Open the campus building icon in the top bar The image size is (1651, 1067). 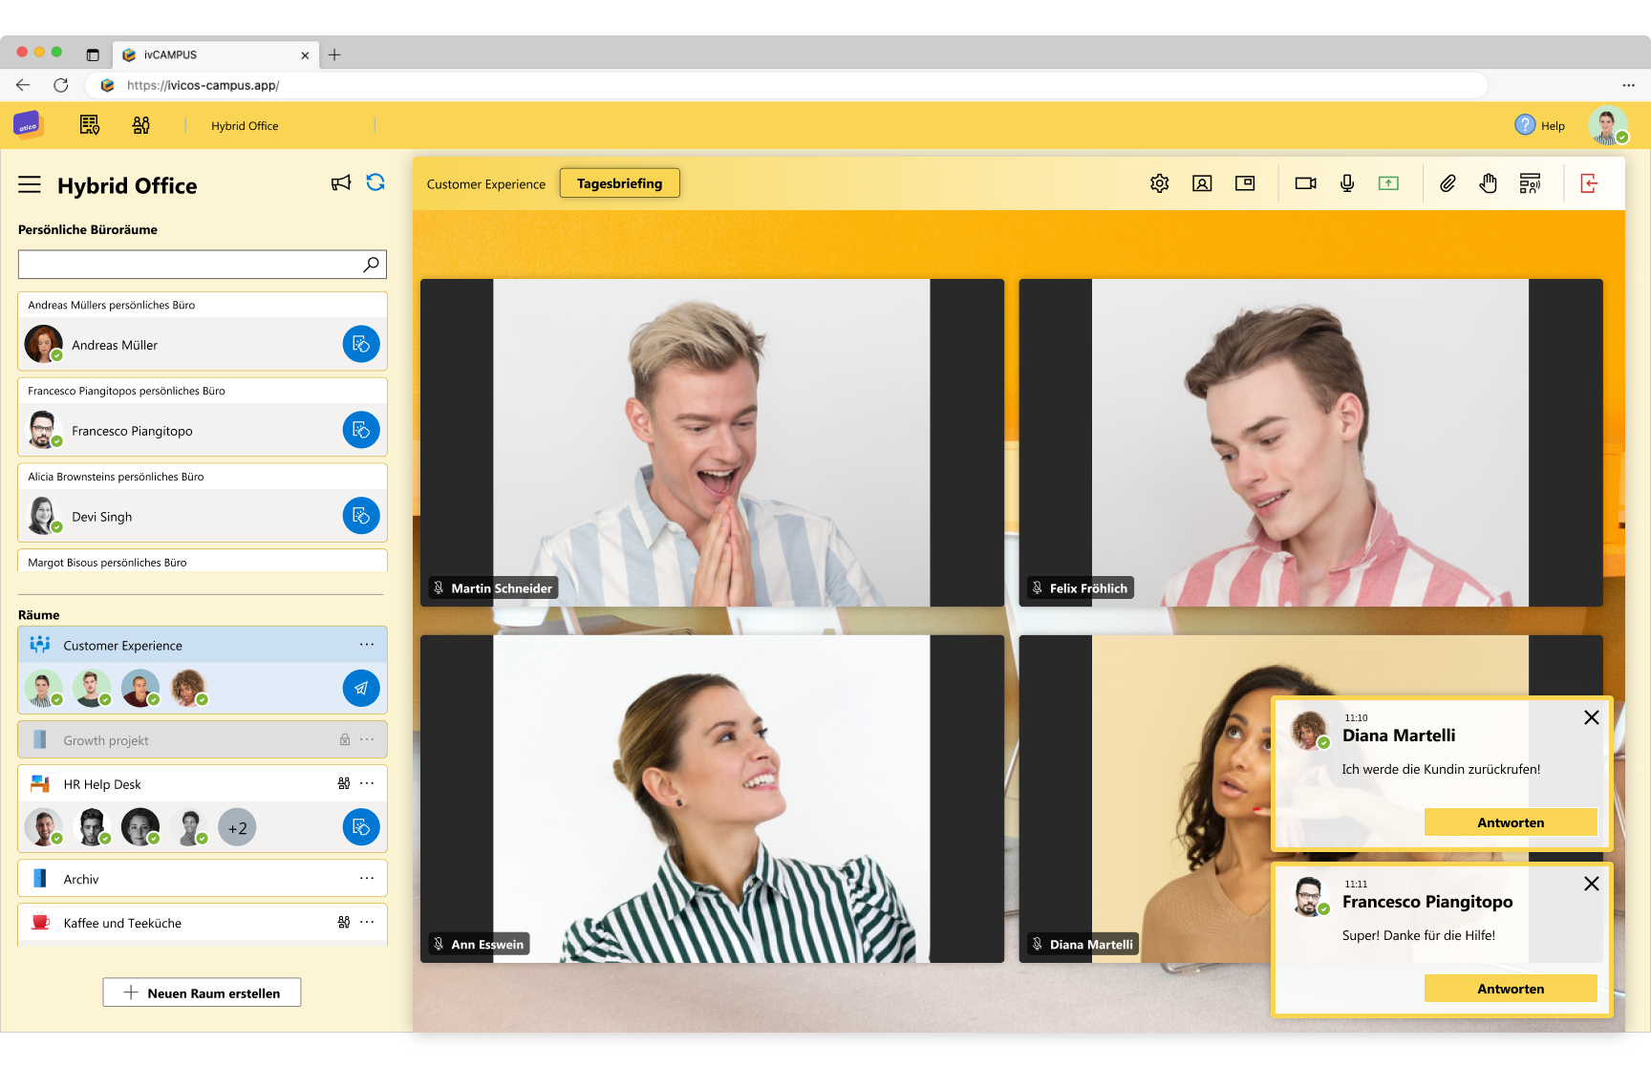click(x=91, y=125)
